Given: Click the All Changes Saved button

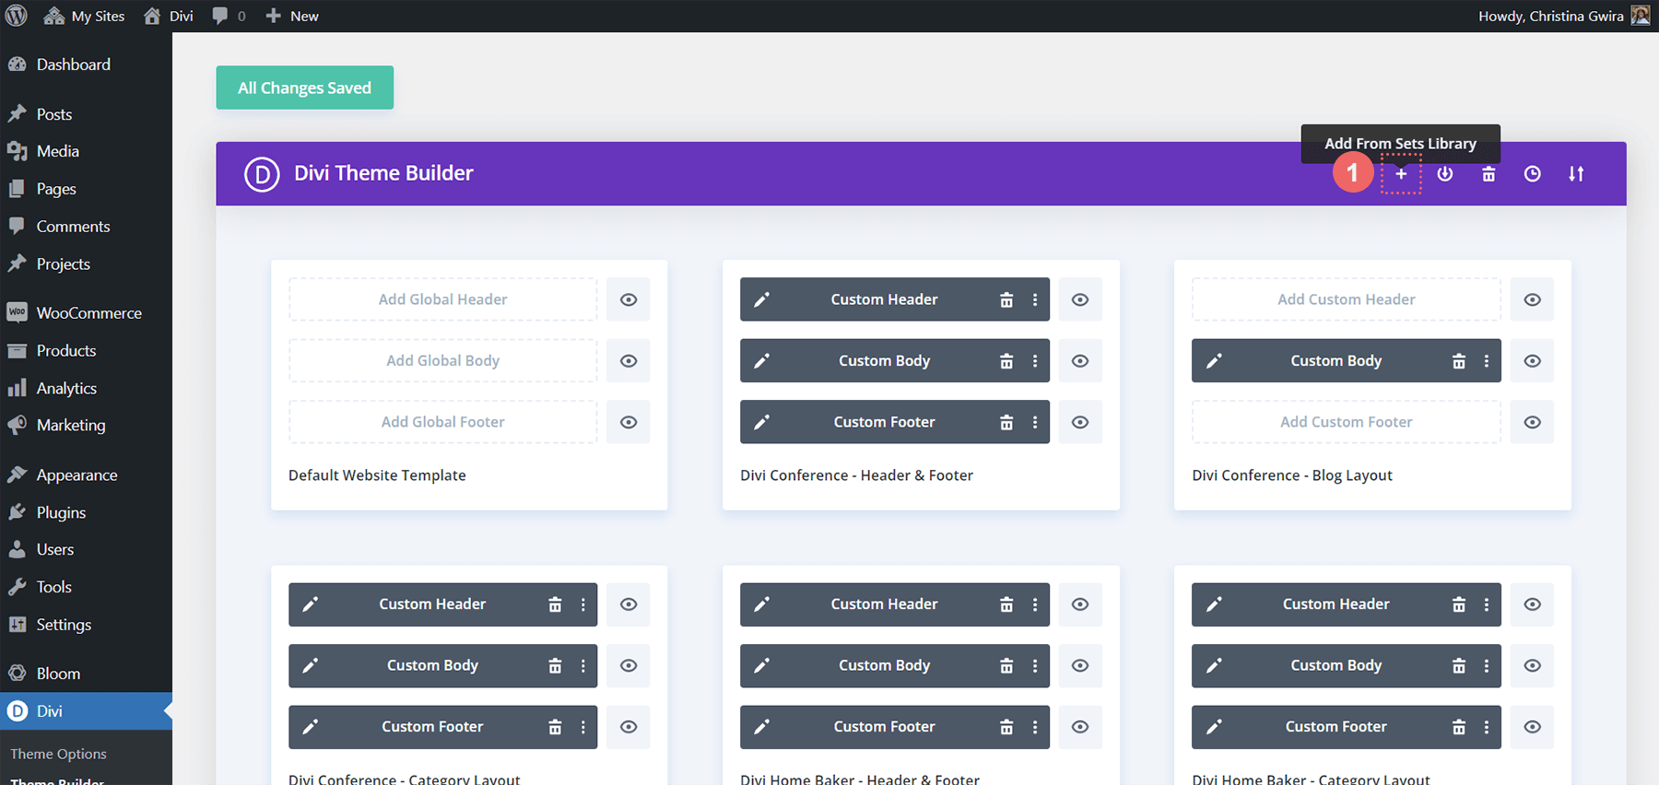Looking at the screenshot, I should pyautogui.click(x=304, y=88).
